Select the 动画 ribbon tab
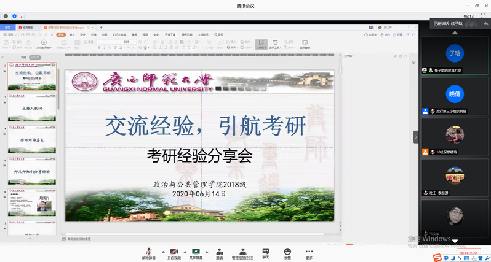The height and width of the screenshot is (262, 491). (x=105, y=34)
